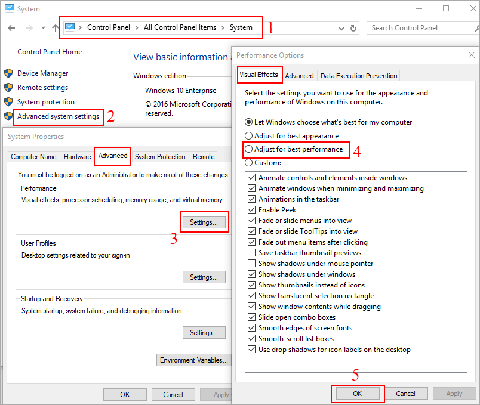The width and height of the screenshot is (480, 405).
Task: Switch to Remote tab
Action: (204, 157)
